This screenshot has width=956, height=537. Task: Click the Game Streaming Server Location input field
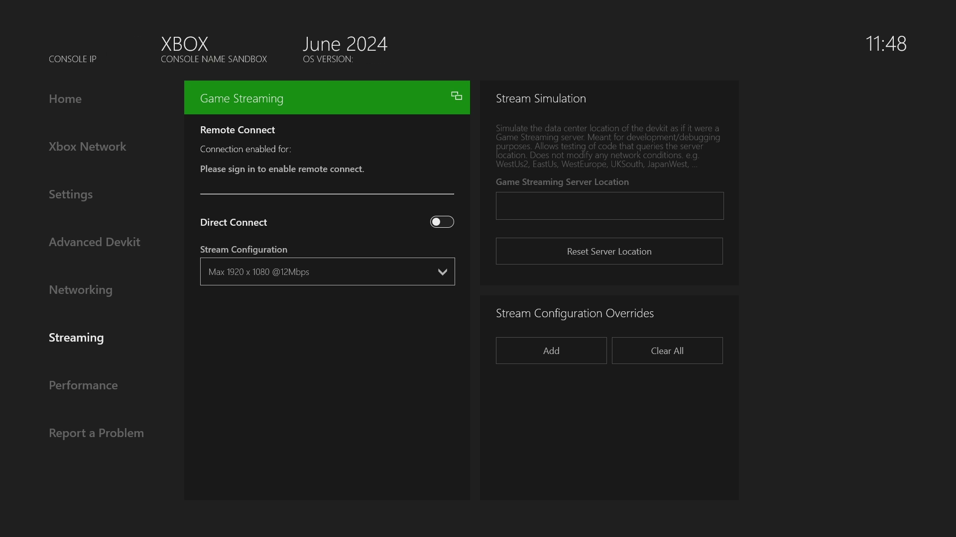(609, 205)
